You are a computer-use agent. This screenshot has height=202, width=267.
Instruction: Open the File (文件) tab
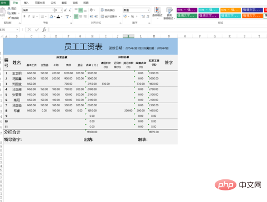point(4,3)
